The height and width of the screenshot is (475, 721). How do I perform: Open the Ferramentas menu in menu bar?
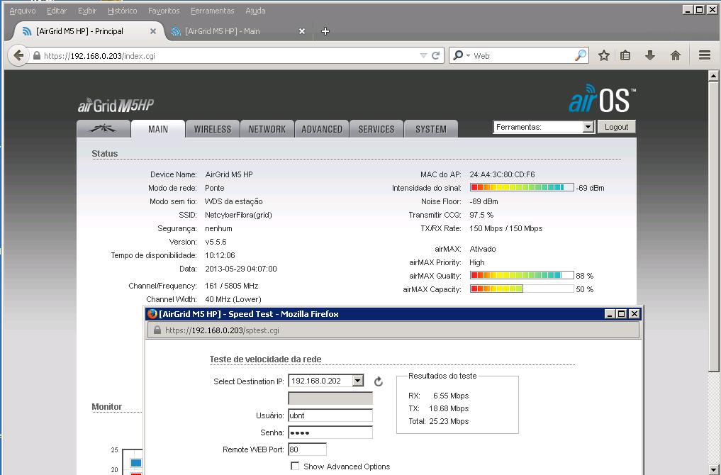pos(213,11)
